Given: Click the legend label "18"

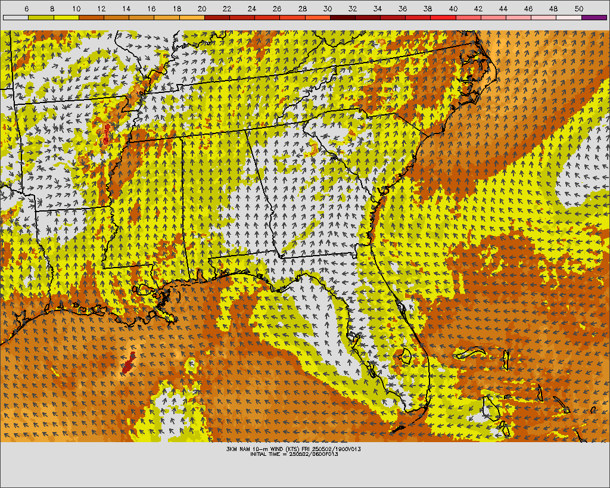Looking at the screenshot, I should pyautogui.click(x=176, y=8).
